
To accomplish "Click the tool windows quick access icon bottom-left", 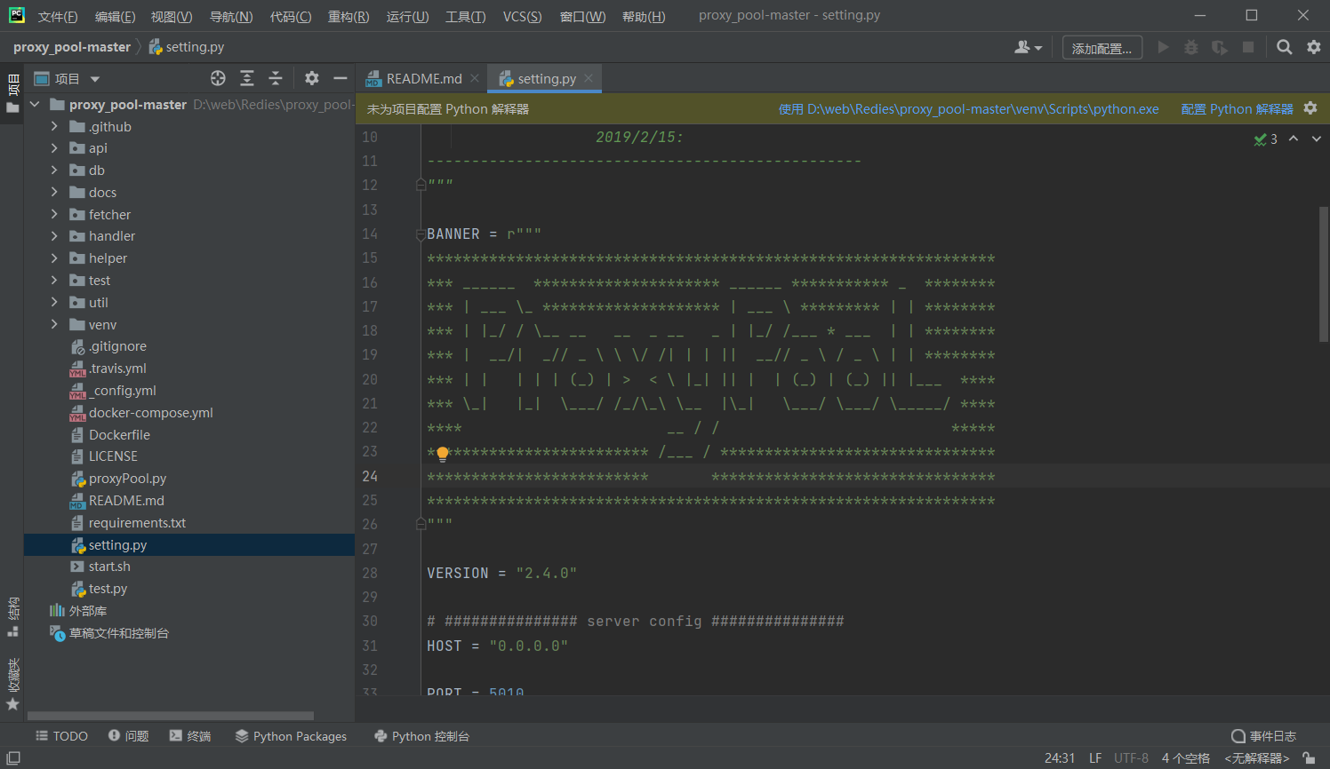I will point(13,758).
